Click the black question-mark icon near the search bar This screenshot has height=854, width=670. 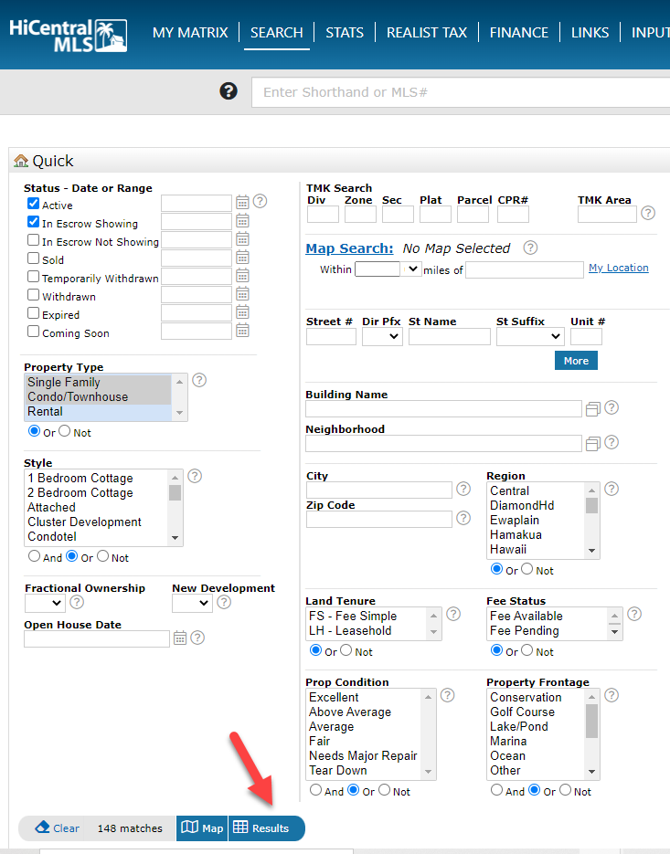coord(228,90)
